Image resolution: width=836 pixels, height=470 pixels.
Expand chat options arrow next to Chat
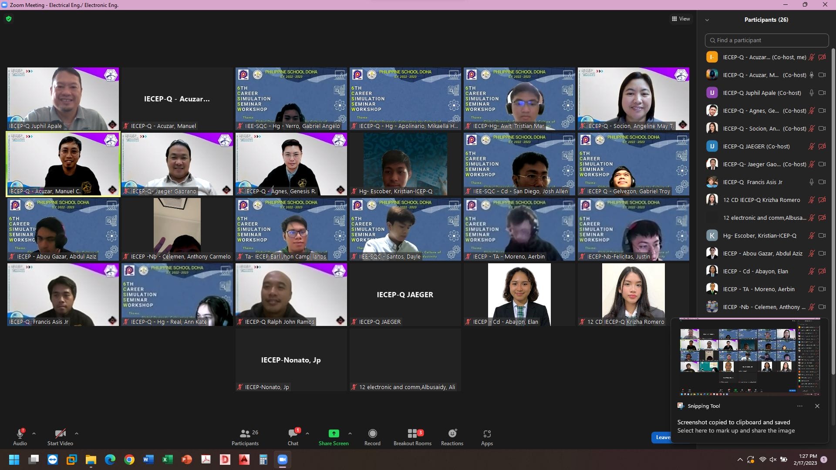pos(307,433)
